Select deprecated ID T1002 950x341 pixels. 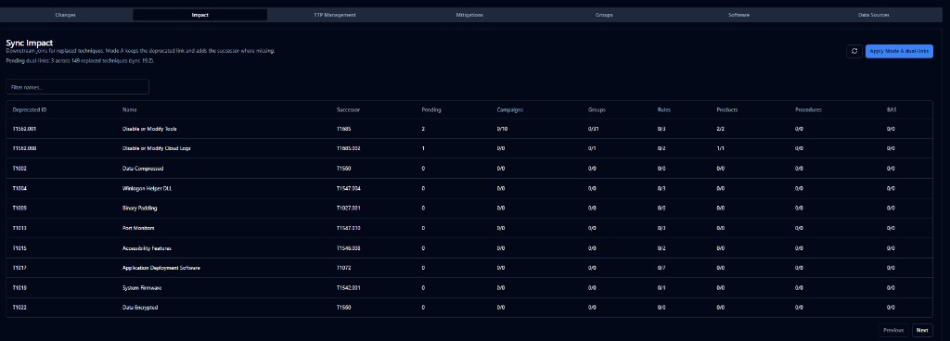(19, 169)
